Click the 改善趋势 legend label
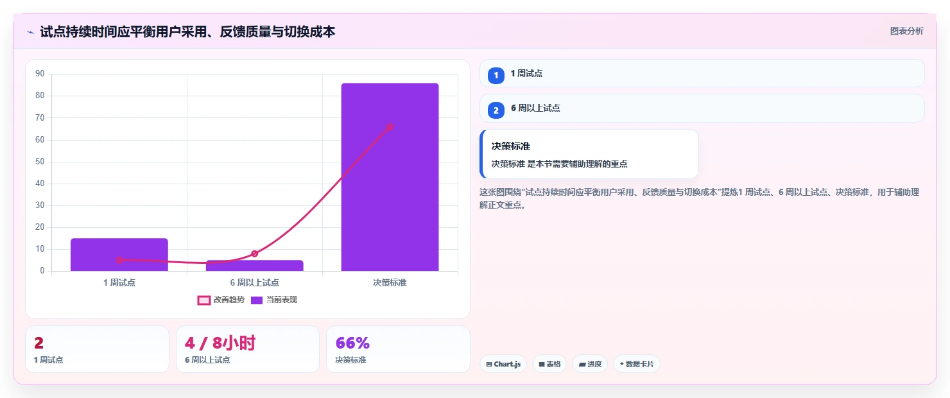Viewport: 950px width, 398px height. click(229, 300)
